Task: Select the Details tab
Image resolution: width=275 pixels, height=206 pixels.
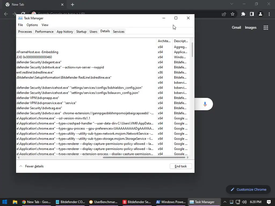Action: pyautogui.click(x=105, y=31)
